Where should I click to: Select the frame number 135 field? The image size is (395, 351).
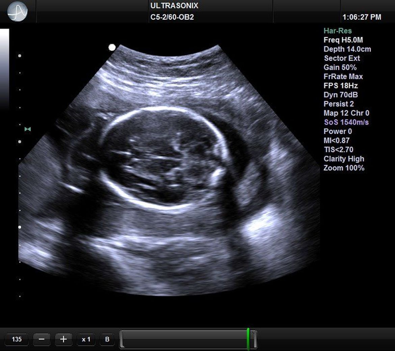point(17,339)
